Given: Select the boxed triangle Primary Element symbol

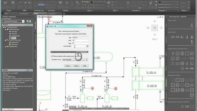Looking at the screenshot, I should (x=192, y=54).
